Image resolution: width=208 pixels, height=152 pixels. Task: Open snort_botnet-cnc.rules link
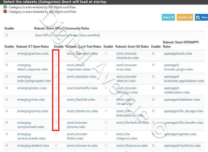pos(82,111)
